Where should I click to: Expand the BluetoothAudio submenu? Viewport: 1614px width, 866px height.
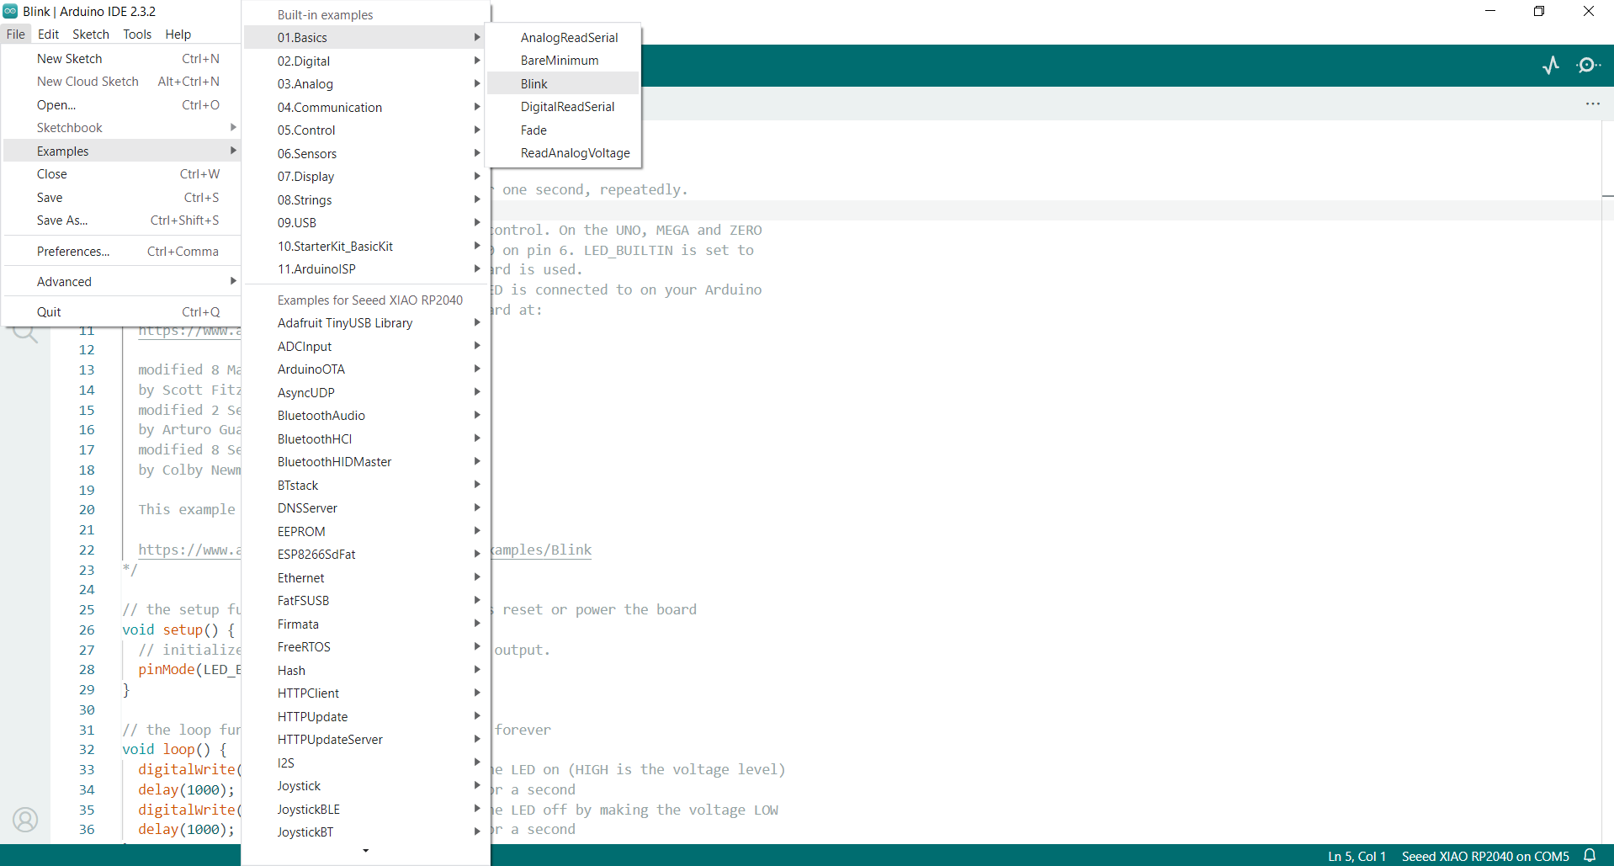click(x=366, y=416)
